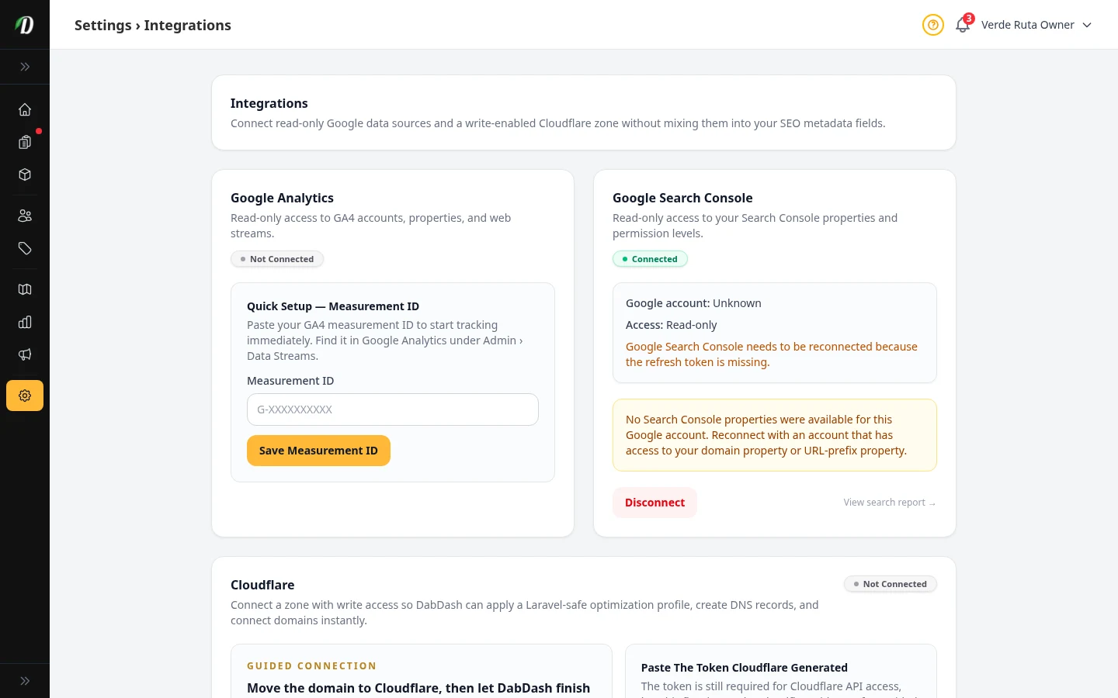Toggle the Cloudflare Not Connected status pill
Screen dimensions: 1118x698
pyautogui.click(x=891, y=584)
